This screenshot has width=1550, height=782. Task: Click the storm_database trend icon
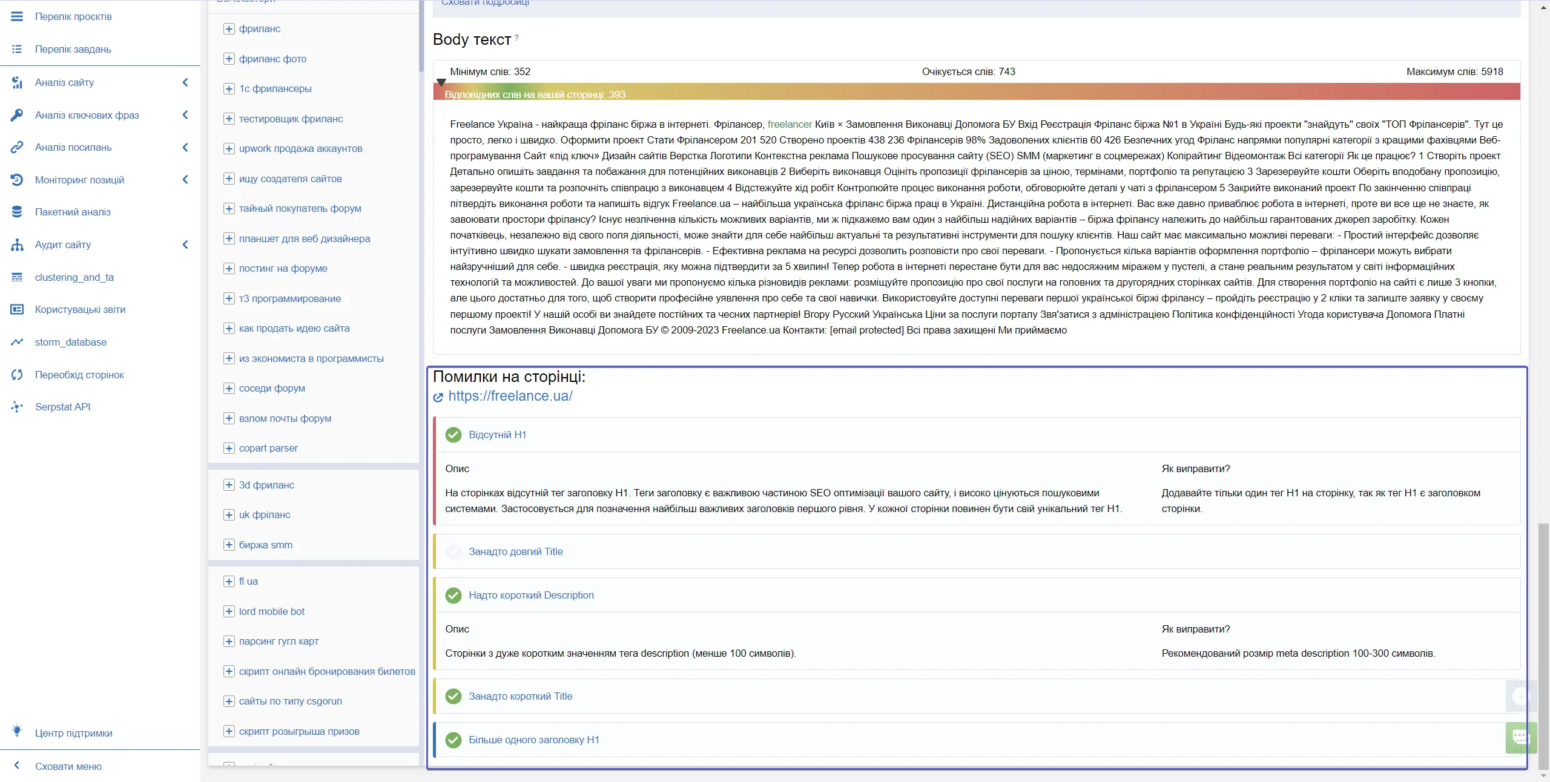(17, 342)
